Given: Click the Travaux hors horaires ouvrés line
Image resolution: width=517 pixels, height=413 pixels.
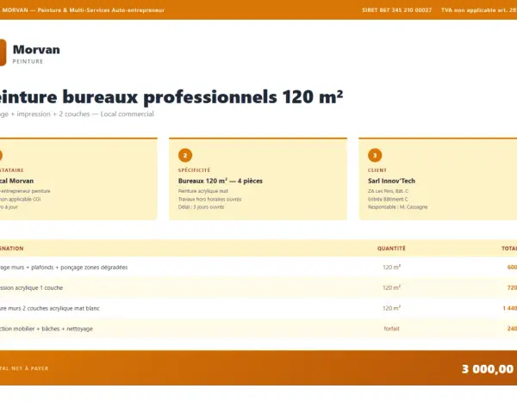Looking at the screenshot, I should coord(209,200).
